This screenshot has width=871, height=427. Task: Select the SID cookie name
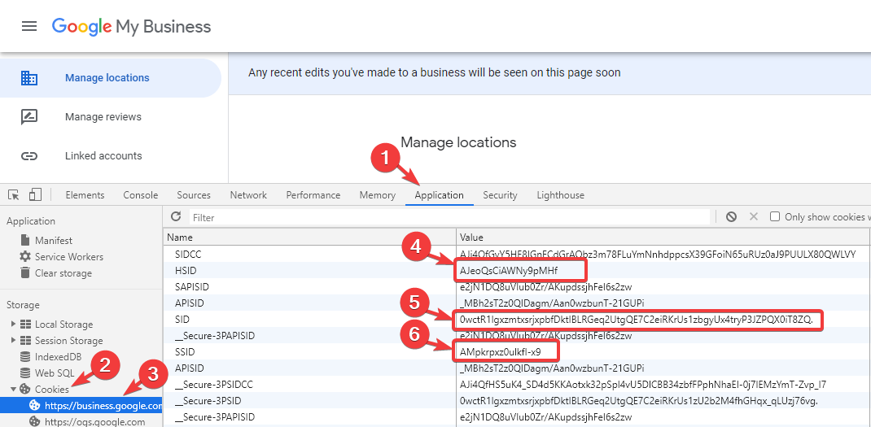pos(182,320)
